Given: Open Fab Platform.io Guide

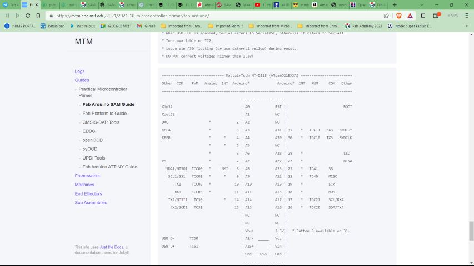Looking at the screenshot, I should [104, 114].
